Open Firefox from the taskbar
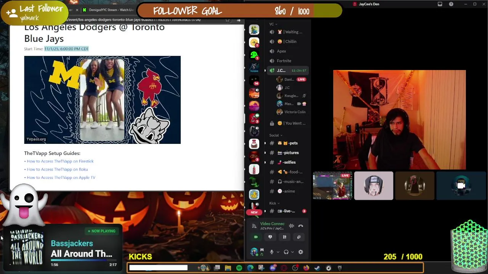488x274 pixels. pos(306,268)
